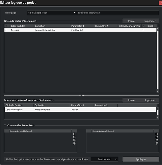Click Supprimer in the Filtres de cibles section
This screenshot has height=165, width=162.
(150, 21)
